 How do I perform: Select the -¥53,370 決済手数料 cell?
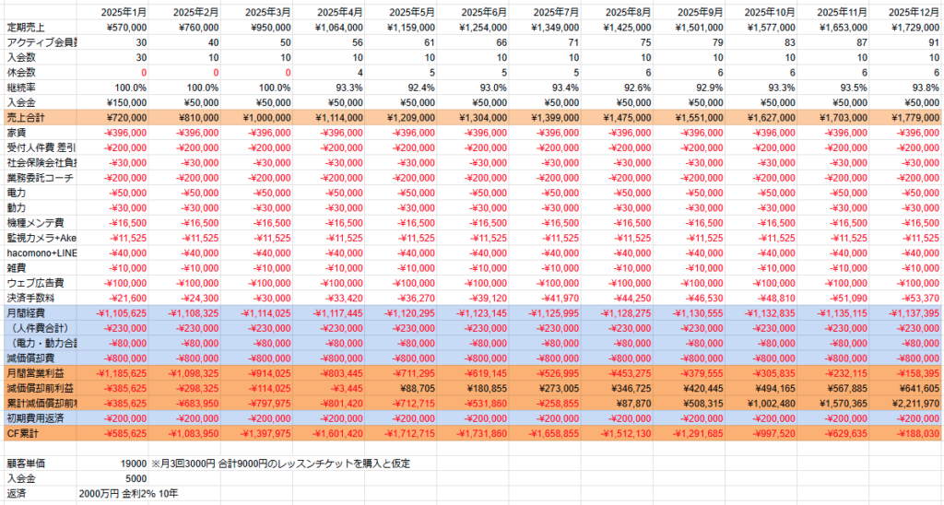click(905, 298)
